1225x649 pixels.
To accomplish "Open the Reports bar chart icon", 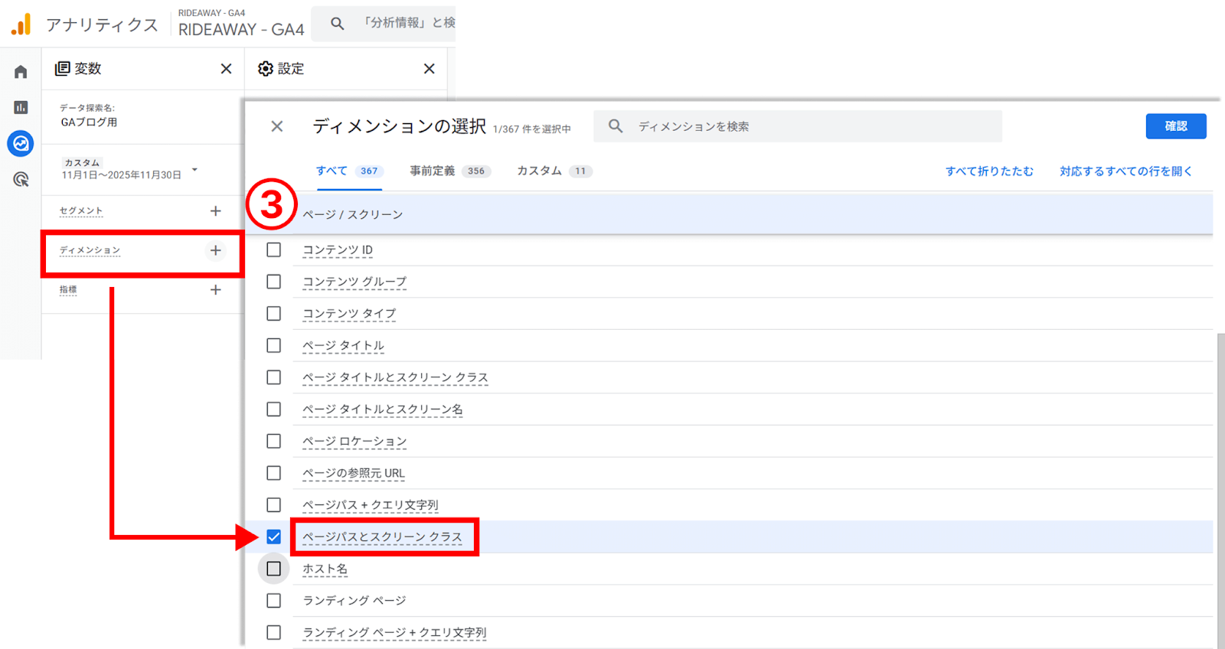I will tap(21, 108).
